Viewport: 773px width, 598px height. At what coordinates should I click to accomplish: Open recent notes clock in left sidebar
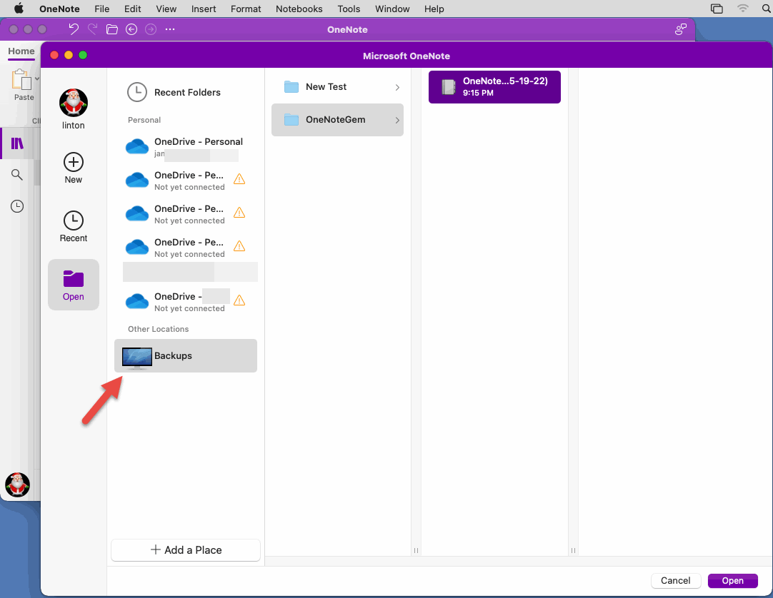(17, 206)
